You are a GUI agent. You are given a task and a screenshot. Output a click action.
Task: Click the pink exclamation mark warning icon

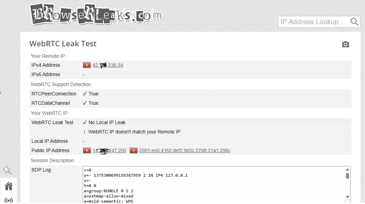point(84,132)
